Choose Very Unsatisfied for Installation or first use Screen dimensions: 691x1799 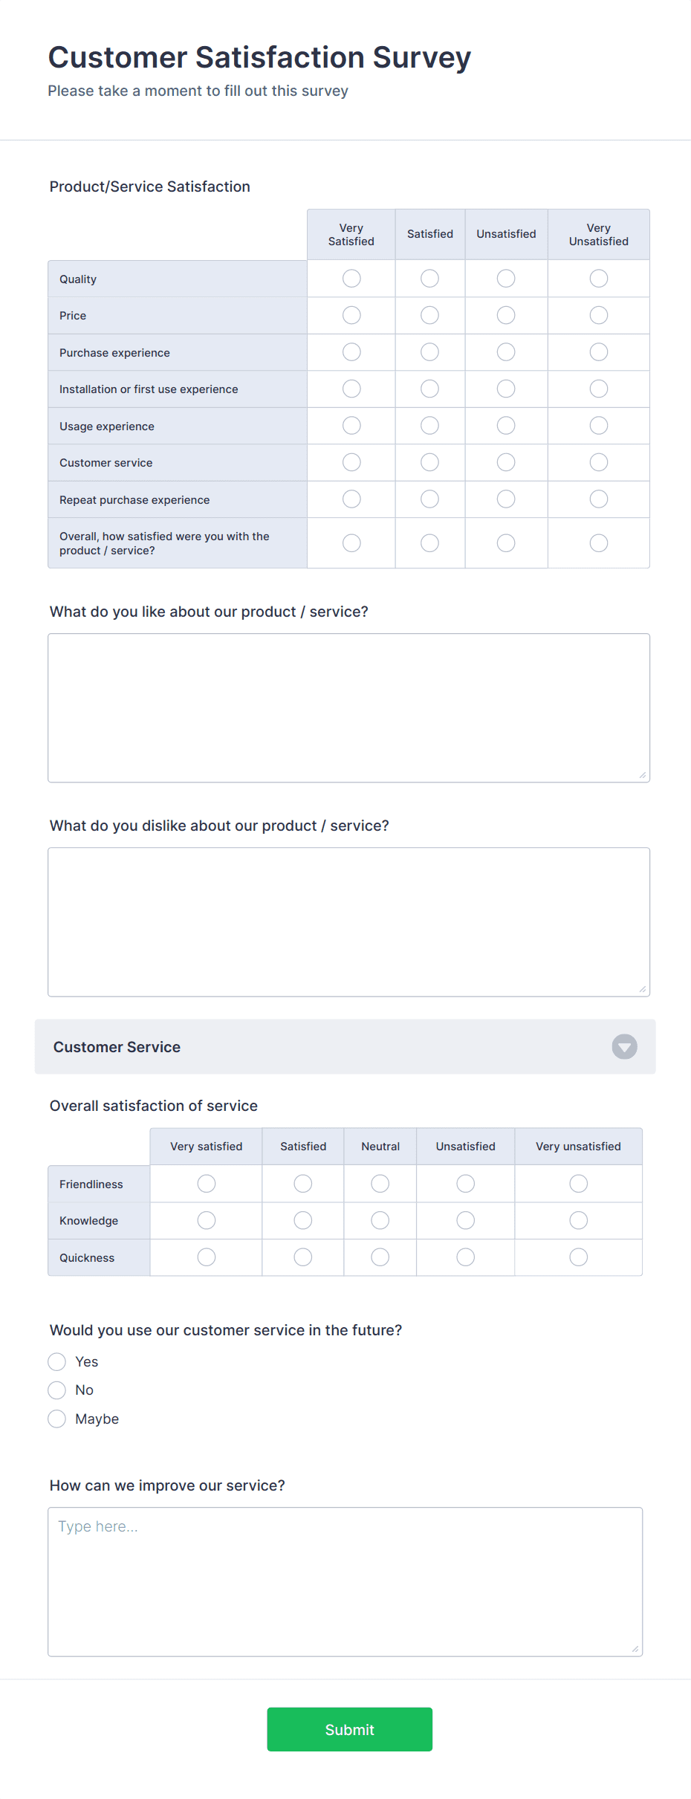[x=599, y=388]
